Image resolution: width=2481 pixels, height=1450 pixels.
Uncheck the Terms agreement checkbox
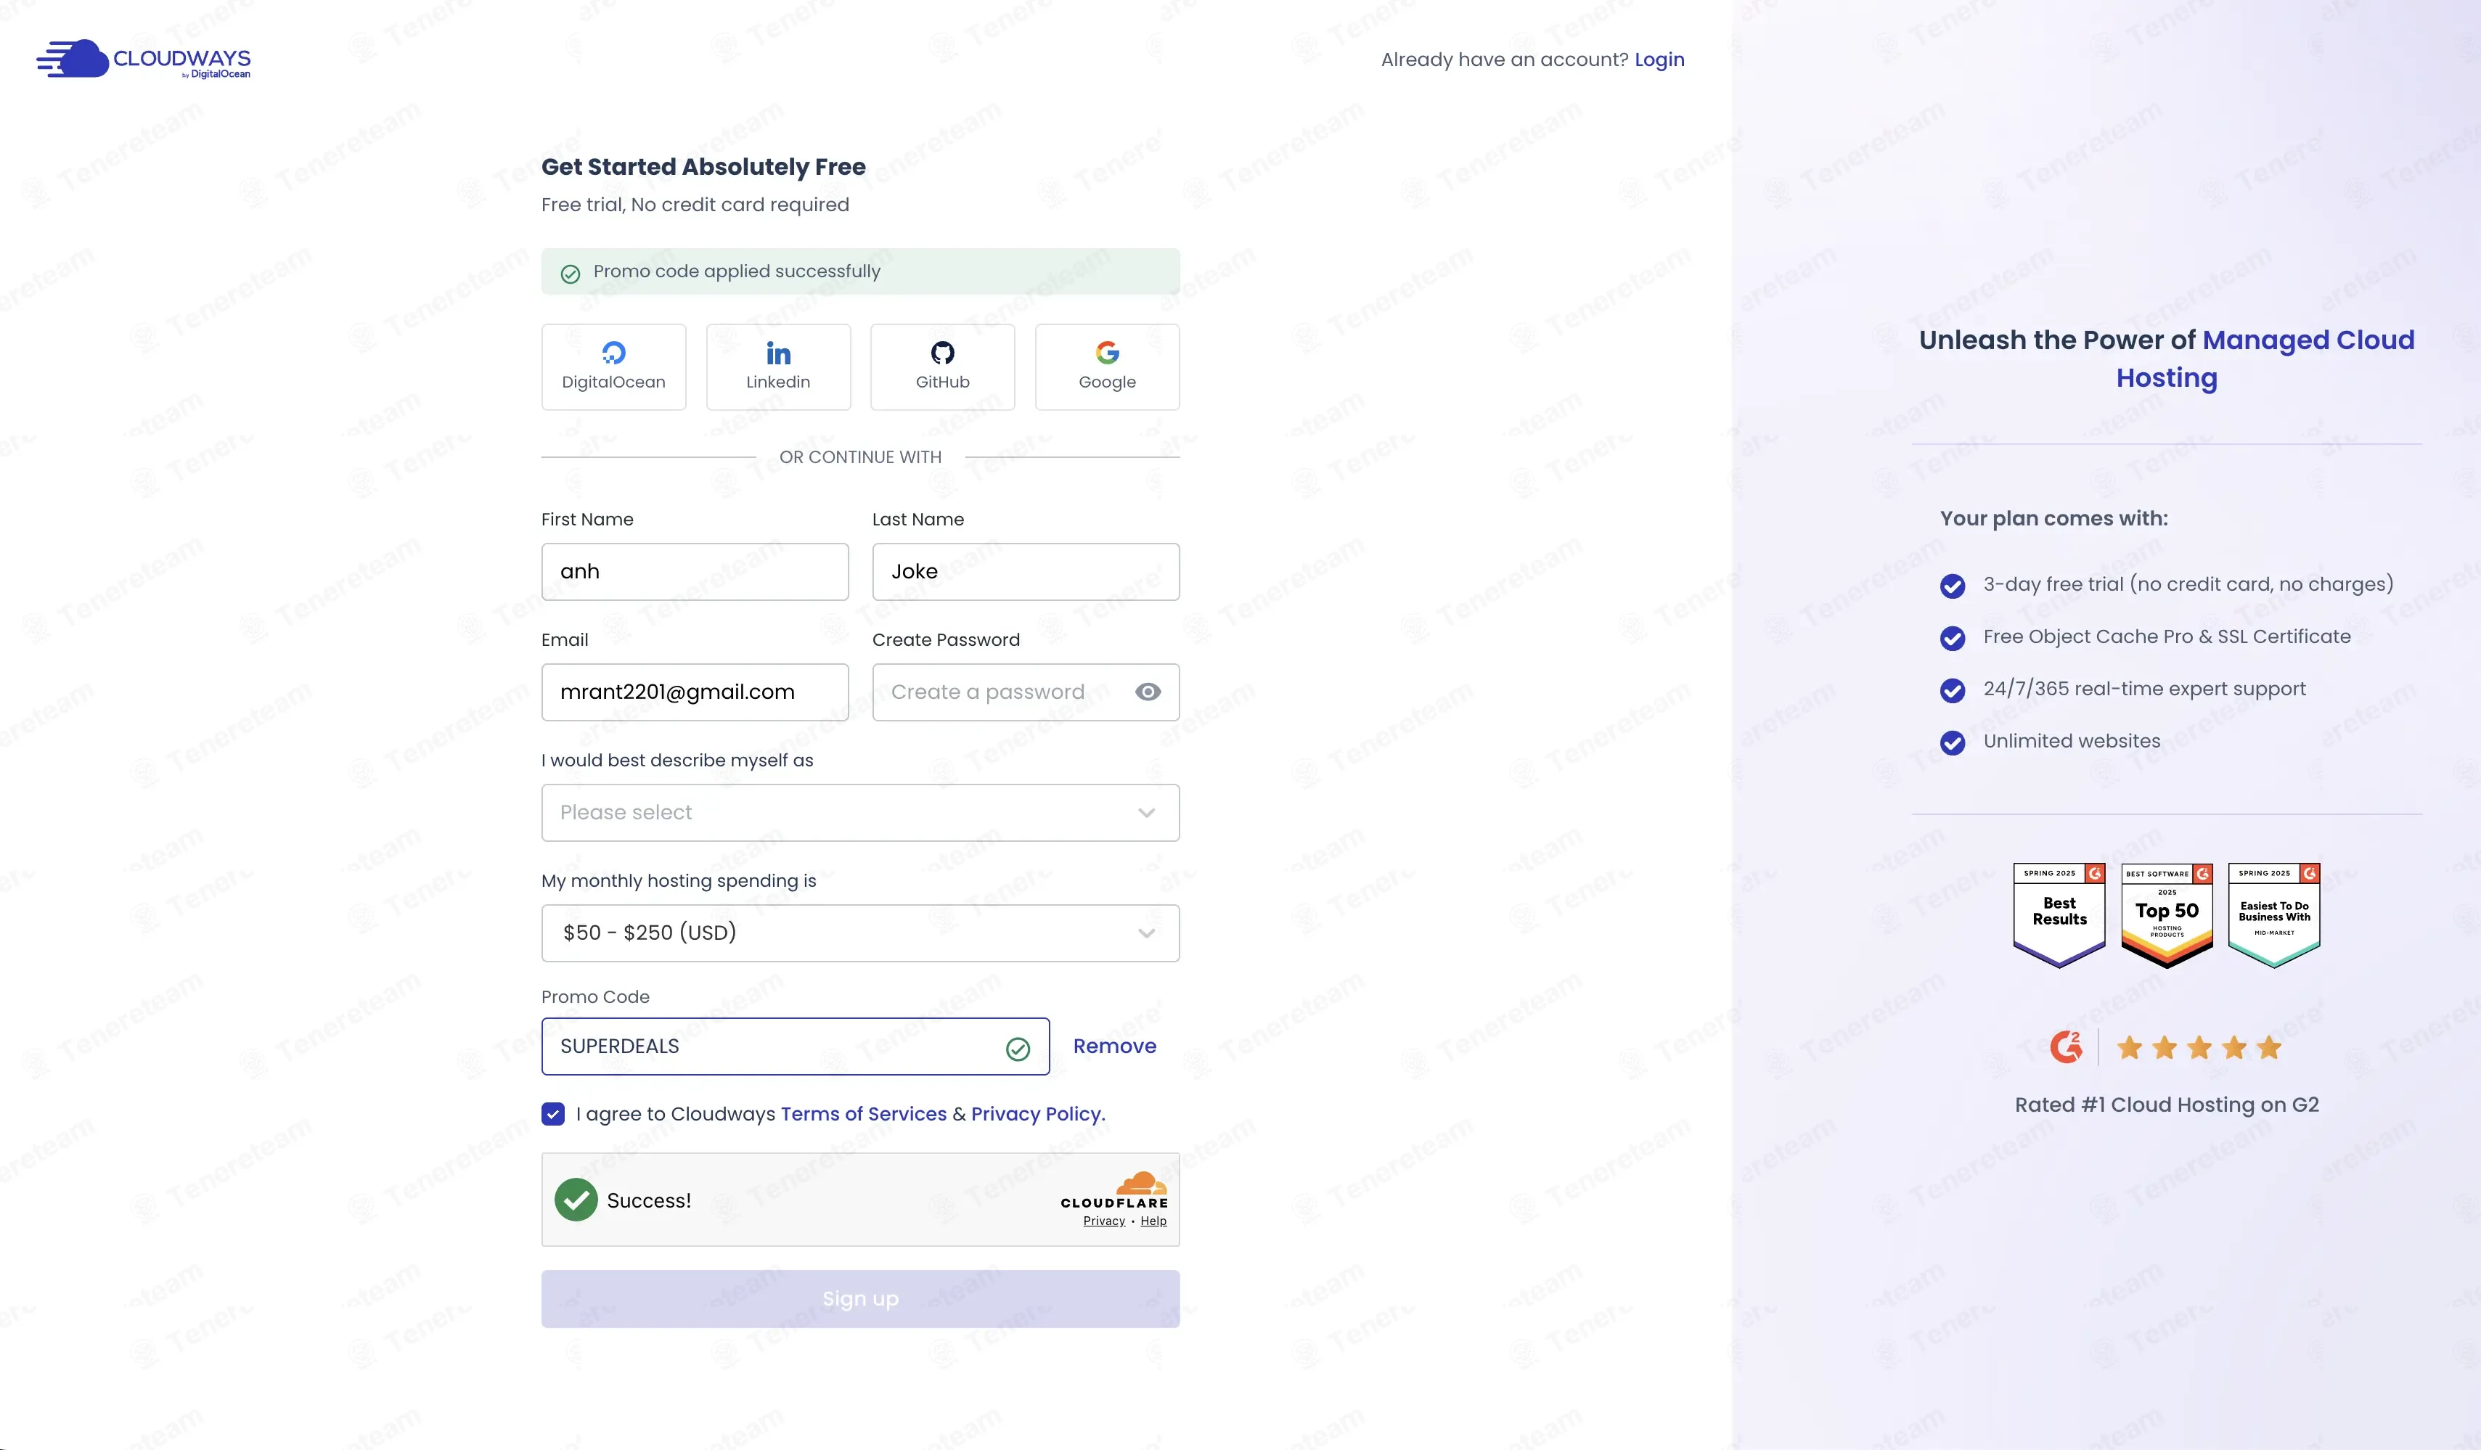click(552, 1113)
